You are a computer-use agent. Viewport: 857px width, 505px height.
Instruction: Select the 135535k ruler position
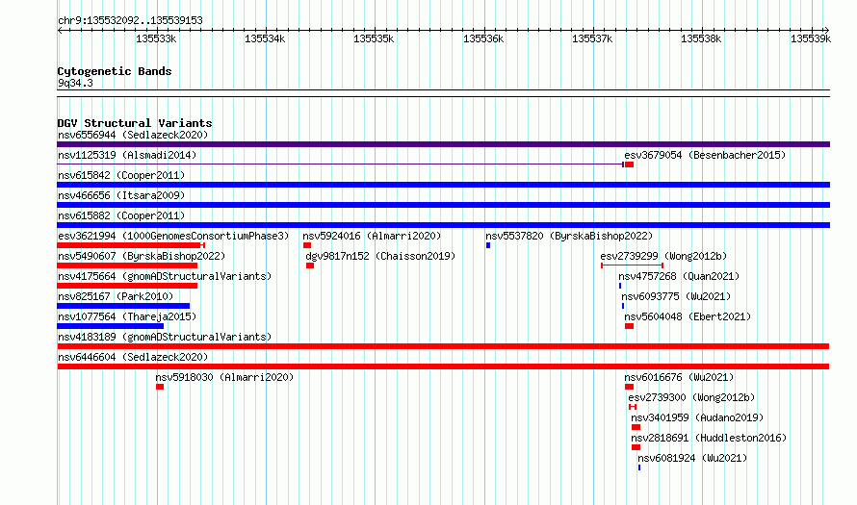click(374, 38)
